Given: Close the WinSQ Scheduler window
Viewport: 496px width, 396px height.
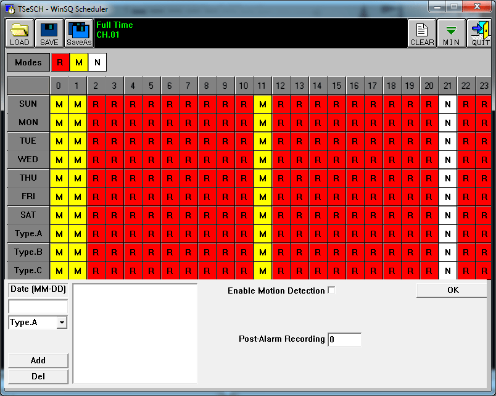Looking at the screenshot, I should [477, 6].
